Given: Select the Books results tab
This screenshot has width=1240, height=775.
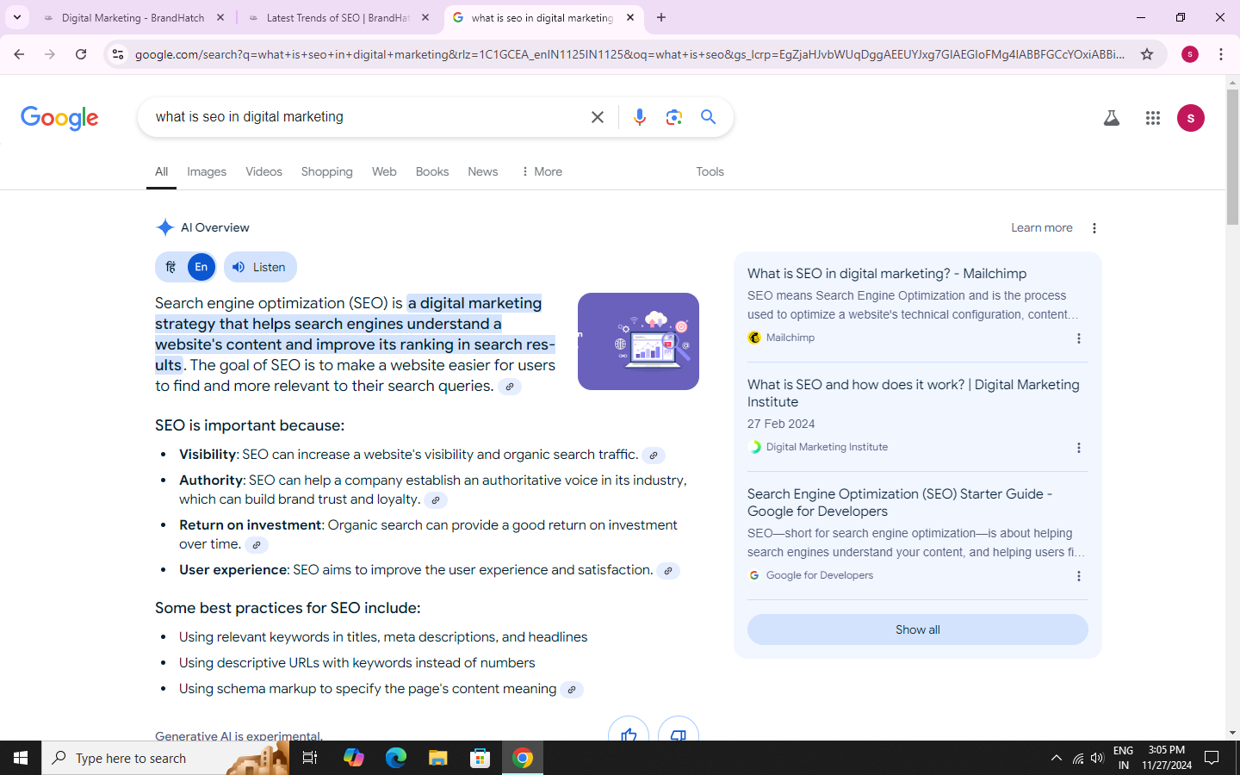Looking at the screenshot, I should pyautogui.click(x=432, y=171).
